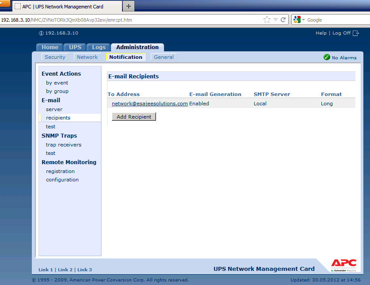
Task: Click the Event Actions sidebar heading
Action: click(61, 74)
